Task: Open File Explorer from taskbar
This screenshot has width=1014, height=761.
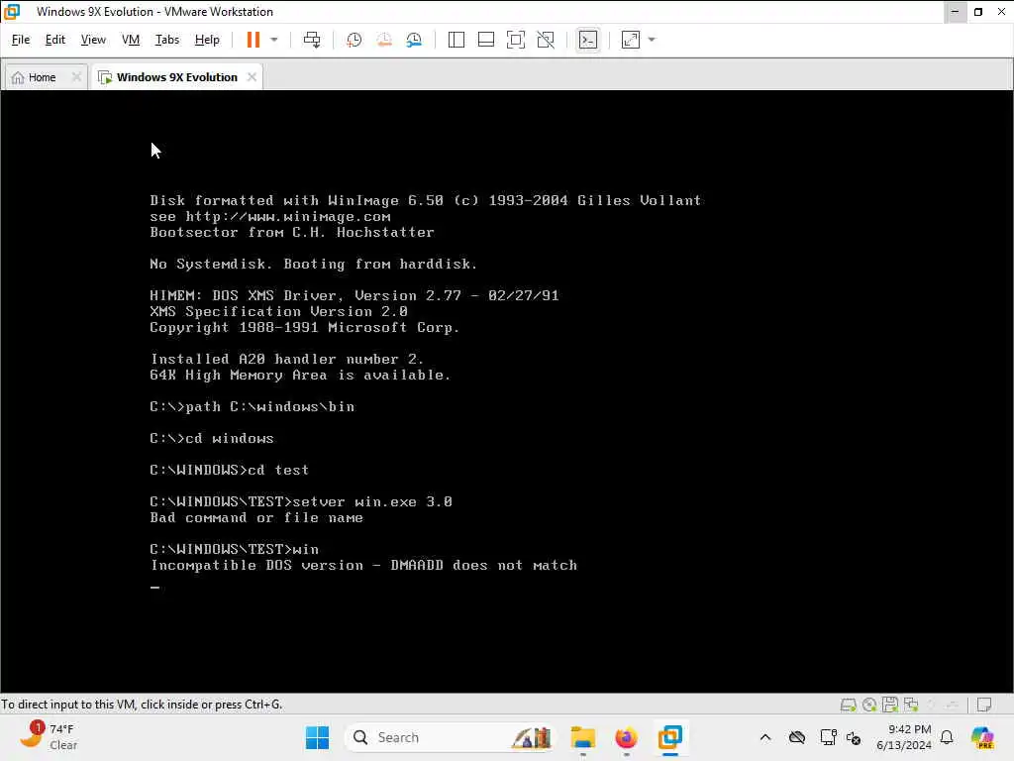Action: (x=582, y=737)
